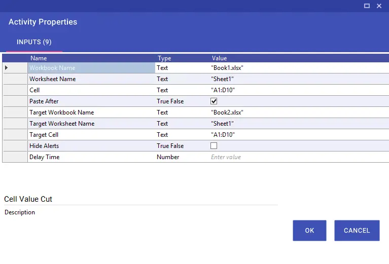Screen dimensions: 389x264
Task: Select the Delay Time name cell
Action: pyautogui.click(x=91, y=157)
